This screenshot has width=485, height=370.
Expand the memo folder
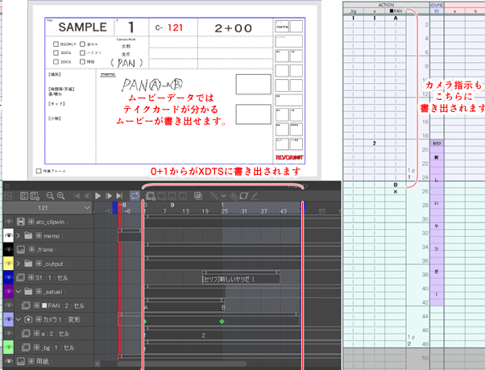[x=19, y=235]
